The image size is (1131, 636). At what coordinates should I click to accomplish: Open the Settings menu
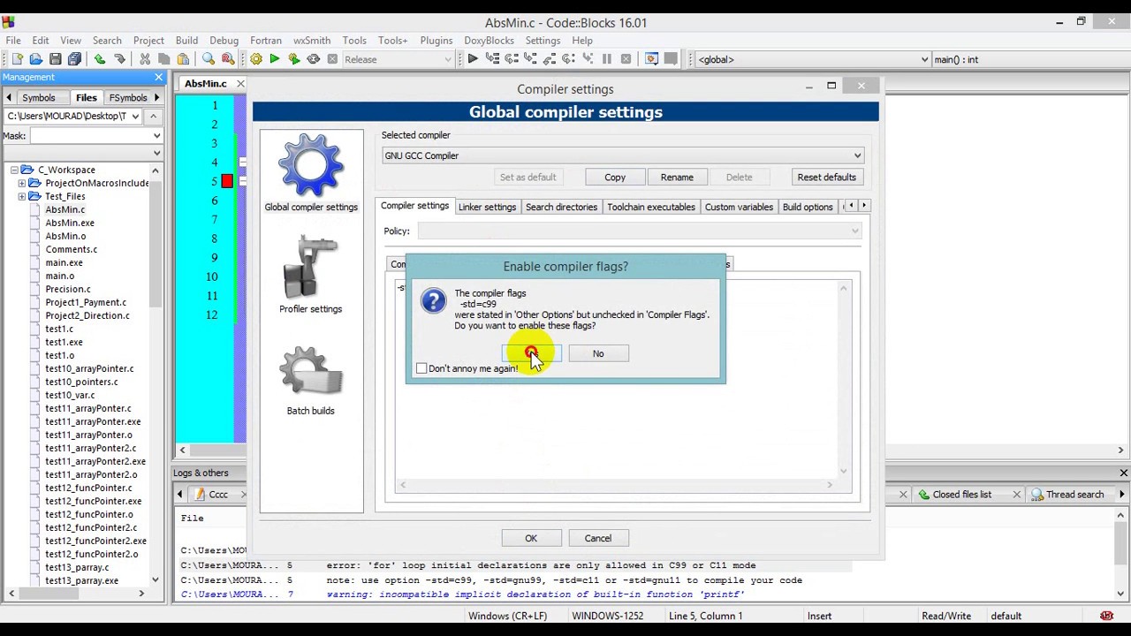pos(543,41)
